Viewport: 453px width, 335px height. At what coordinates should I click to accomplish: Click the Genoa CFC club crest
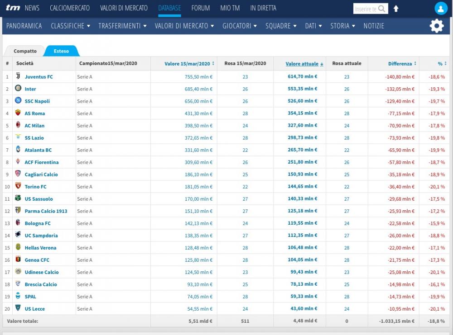(x=18, y=259)
